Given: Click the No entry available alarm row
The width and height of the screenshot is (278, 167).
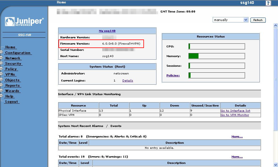Looking at the screenshot, I should click(x=159, y=148).
